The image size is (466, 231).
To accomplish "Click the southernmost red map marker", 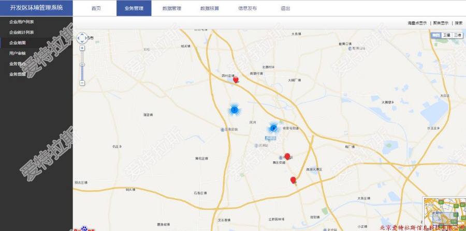I will 293,180.
